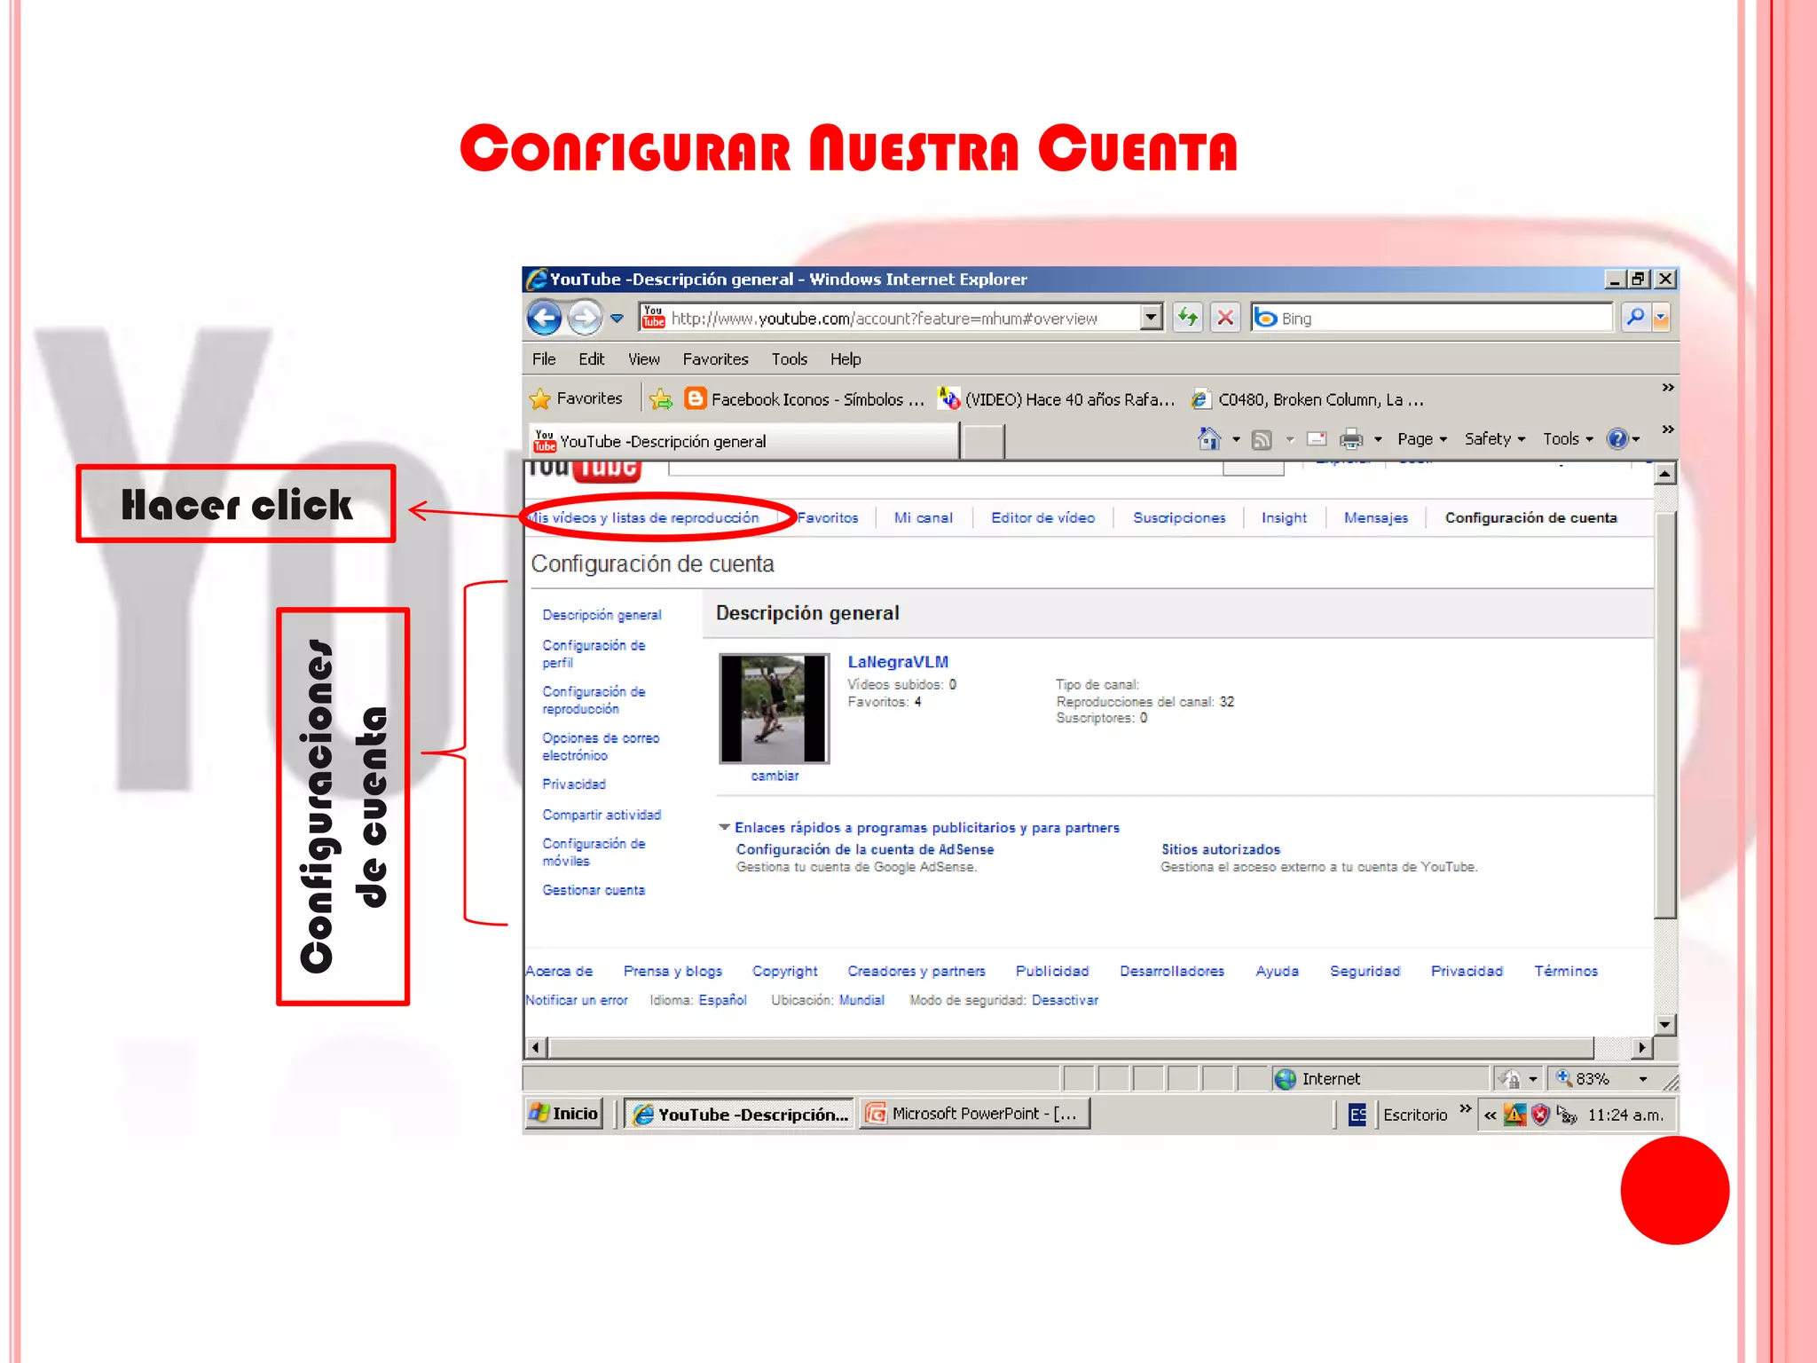Switch to Microsoft PowerPoint taskbar button
The image size is (1817, 1363).
click(x=974, y=1113)
